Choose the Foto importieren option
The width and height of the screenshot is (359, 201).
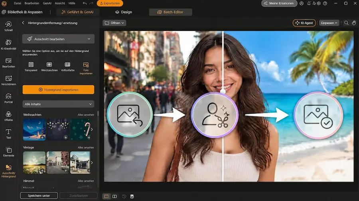click(86, 68)
